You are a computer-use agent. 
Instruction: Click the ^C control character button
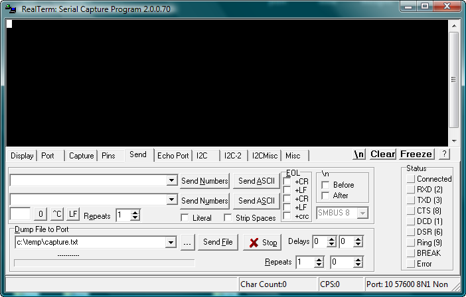57,214
